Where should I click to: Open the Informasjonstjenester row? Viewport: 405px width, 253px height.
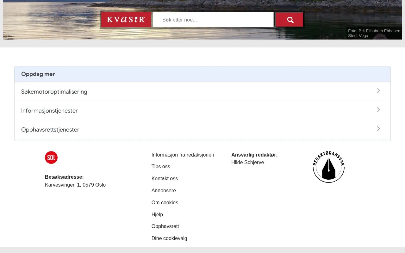tap(202, 110)
